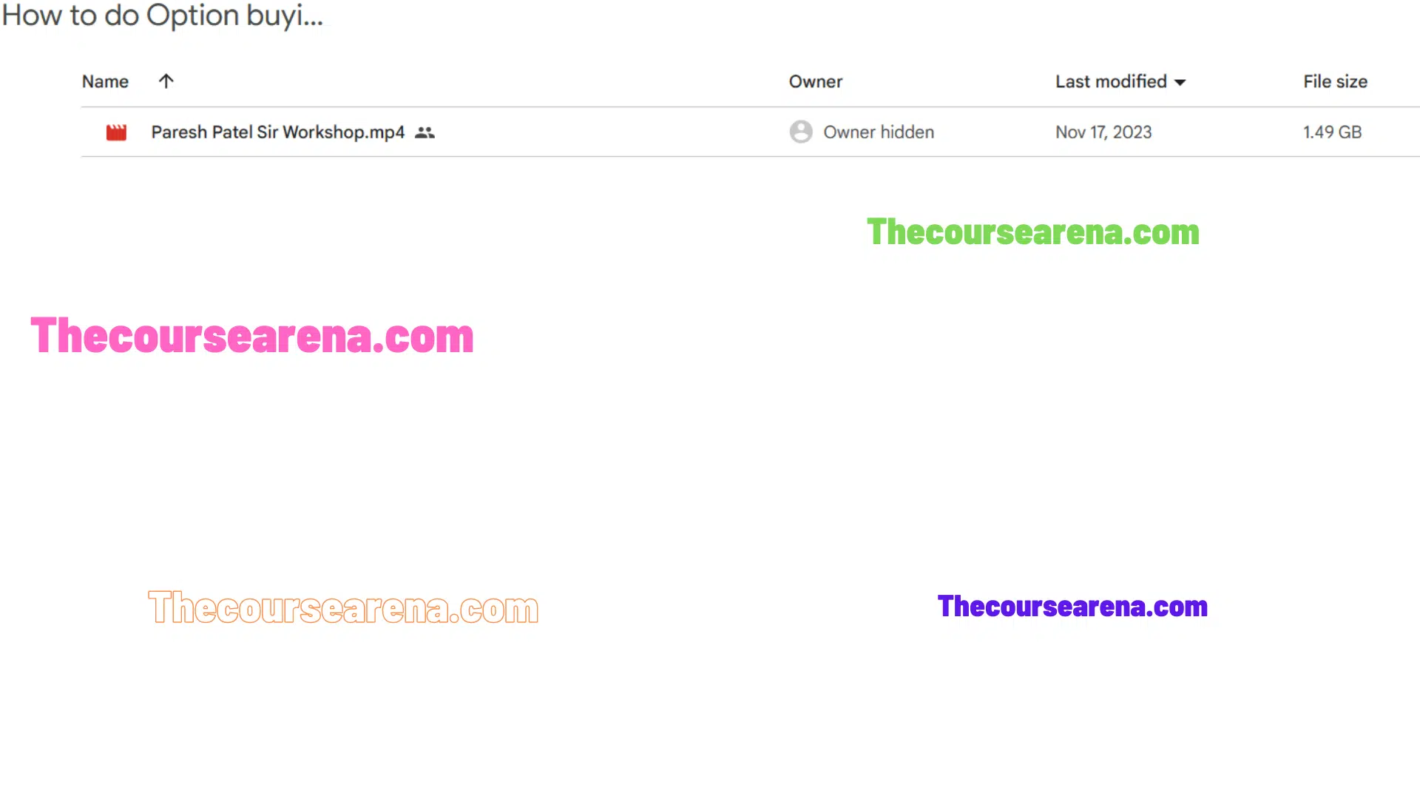Click the Owner hidden profile icon
This screenshot has height=799, width=1420.
(801, 132)
